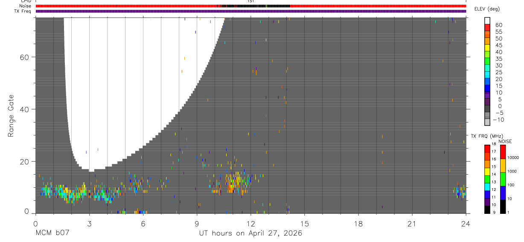Click x-axis tick label '6'
524x242 pixels.
[x=143, y=224]
